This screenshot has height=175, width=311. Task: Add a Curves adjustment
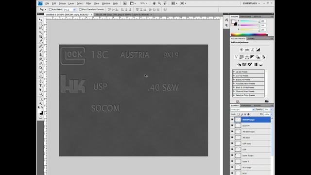[252, 50]
